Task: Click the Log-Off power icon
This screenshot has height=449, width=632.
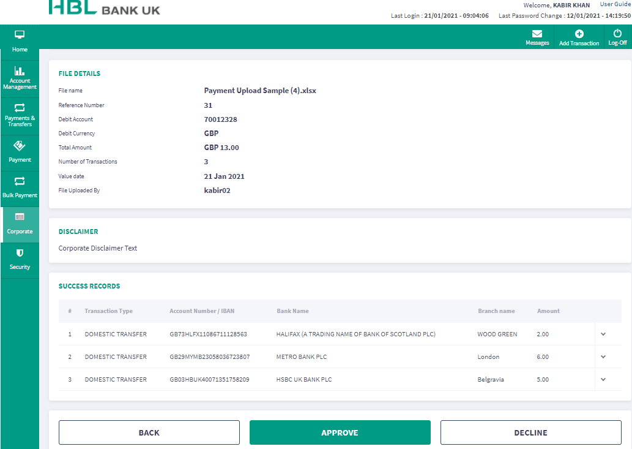Action: pos(617,34)
